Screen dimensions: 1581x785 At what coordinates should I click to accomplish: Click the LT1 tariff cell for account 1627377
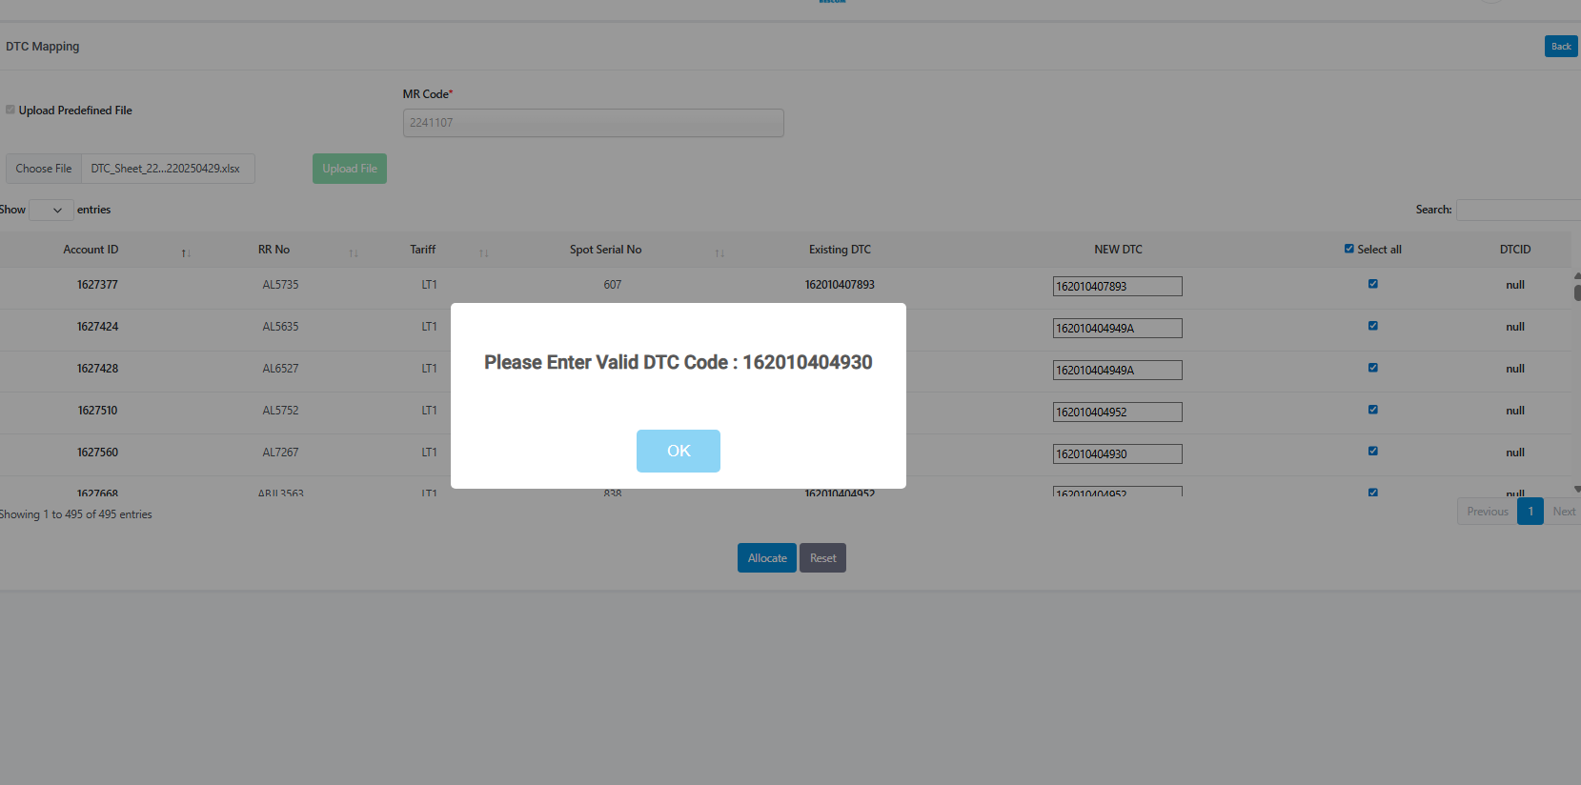(x=429, y=285)
